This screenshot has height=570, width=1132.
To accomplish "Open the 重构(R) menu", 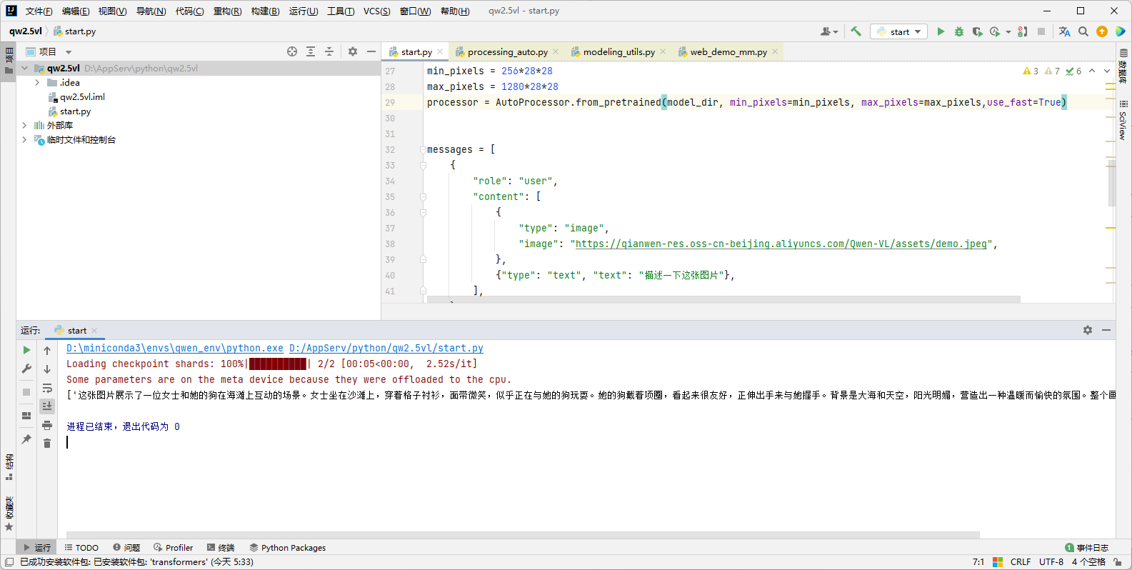I will 227,11.
